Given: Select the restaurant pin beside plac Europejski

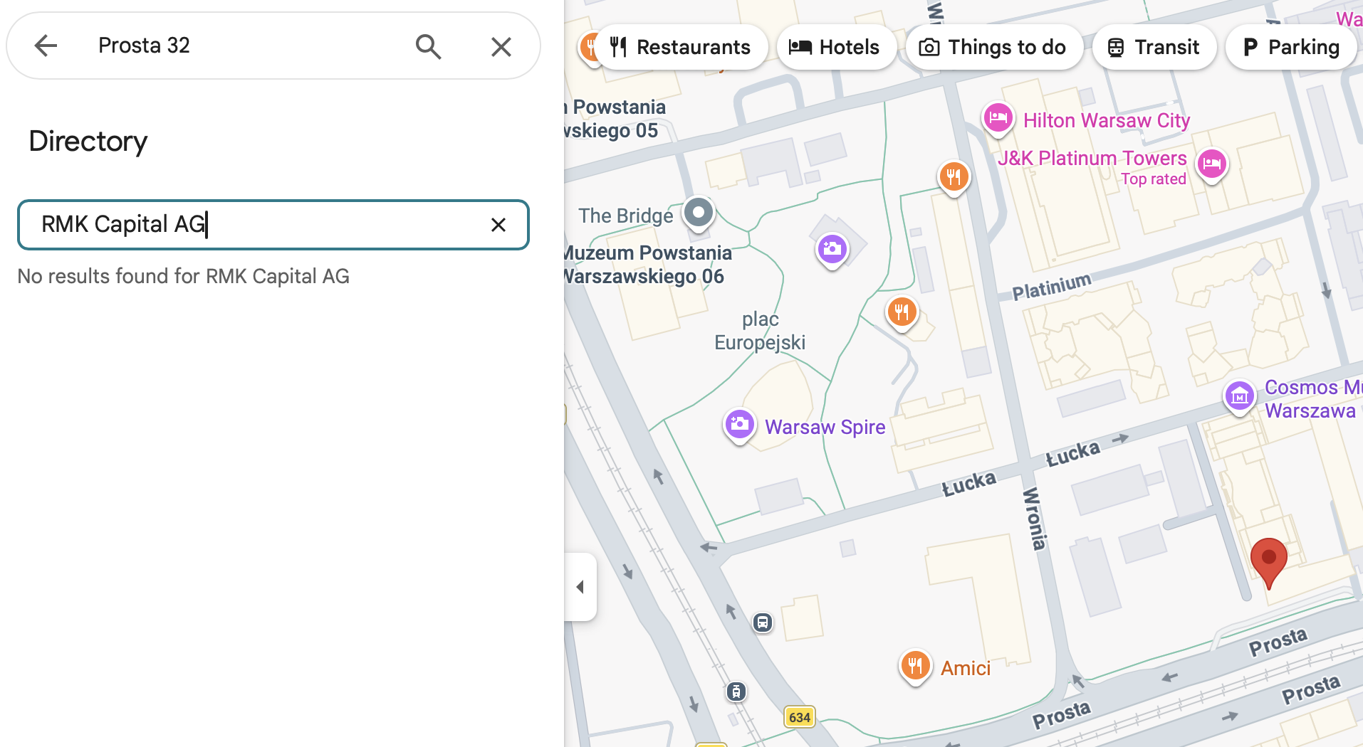Looking at the screenshot, I should (x=902, y=312).
